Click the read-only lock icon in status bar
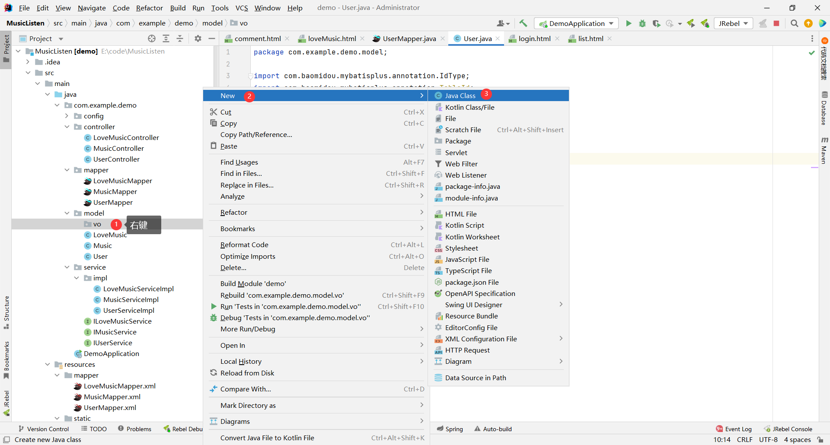 point(820,439)
